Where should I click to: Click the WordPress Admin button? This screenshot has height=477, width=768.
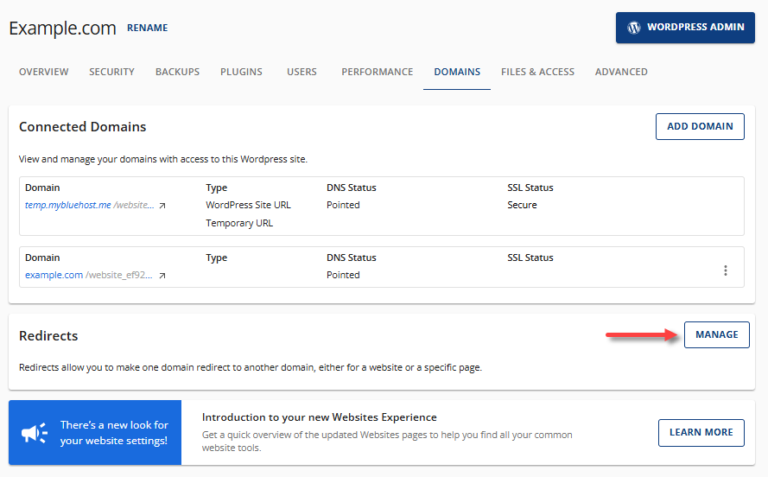[685, 28]
